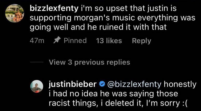201x111 pixels.
Task: Click the Pinned label text
Action: click(75, 41)
